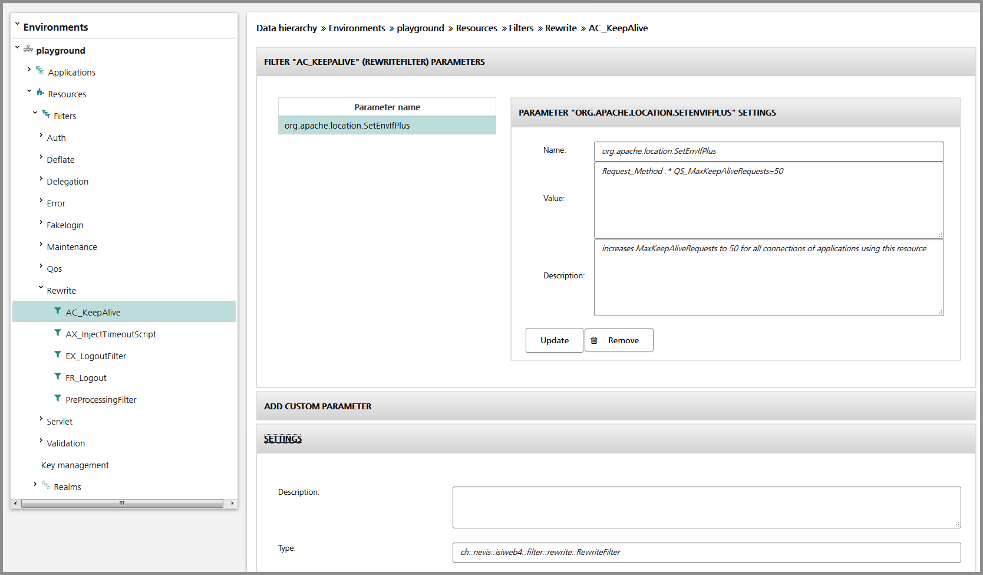Click the EX_LogoutFilter filter icon
This screenshot has height=575, width=983.
pyautogui.click(x=58, y=354)
